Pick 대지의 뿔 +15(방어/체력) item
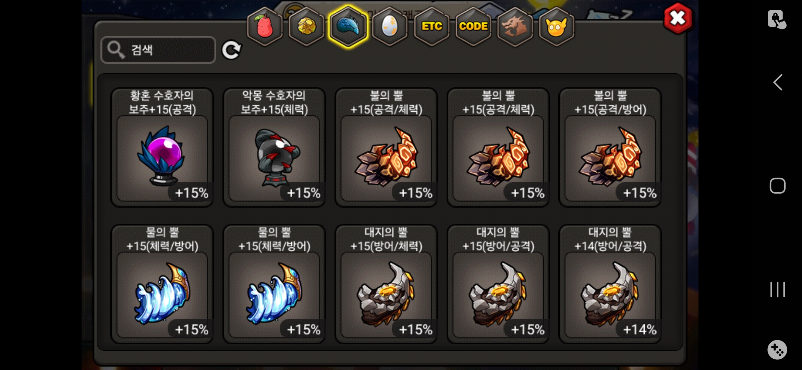802x370 pixels. pos(386,284)
